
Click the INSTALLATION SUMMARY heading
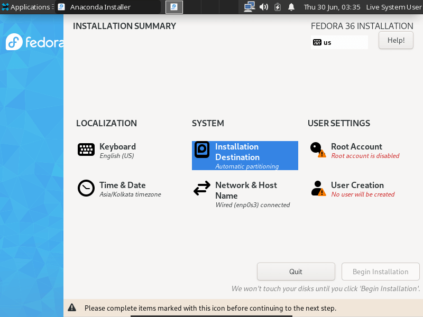tap(124, 26)
